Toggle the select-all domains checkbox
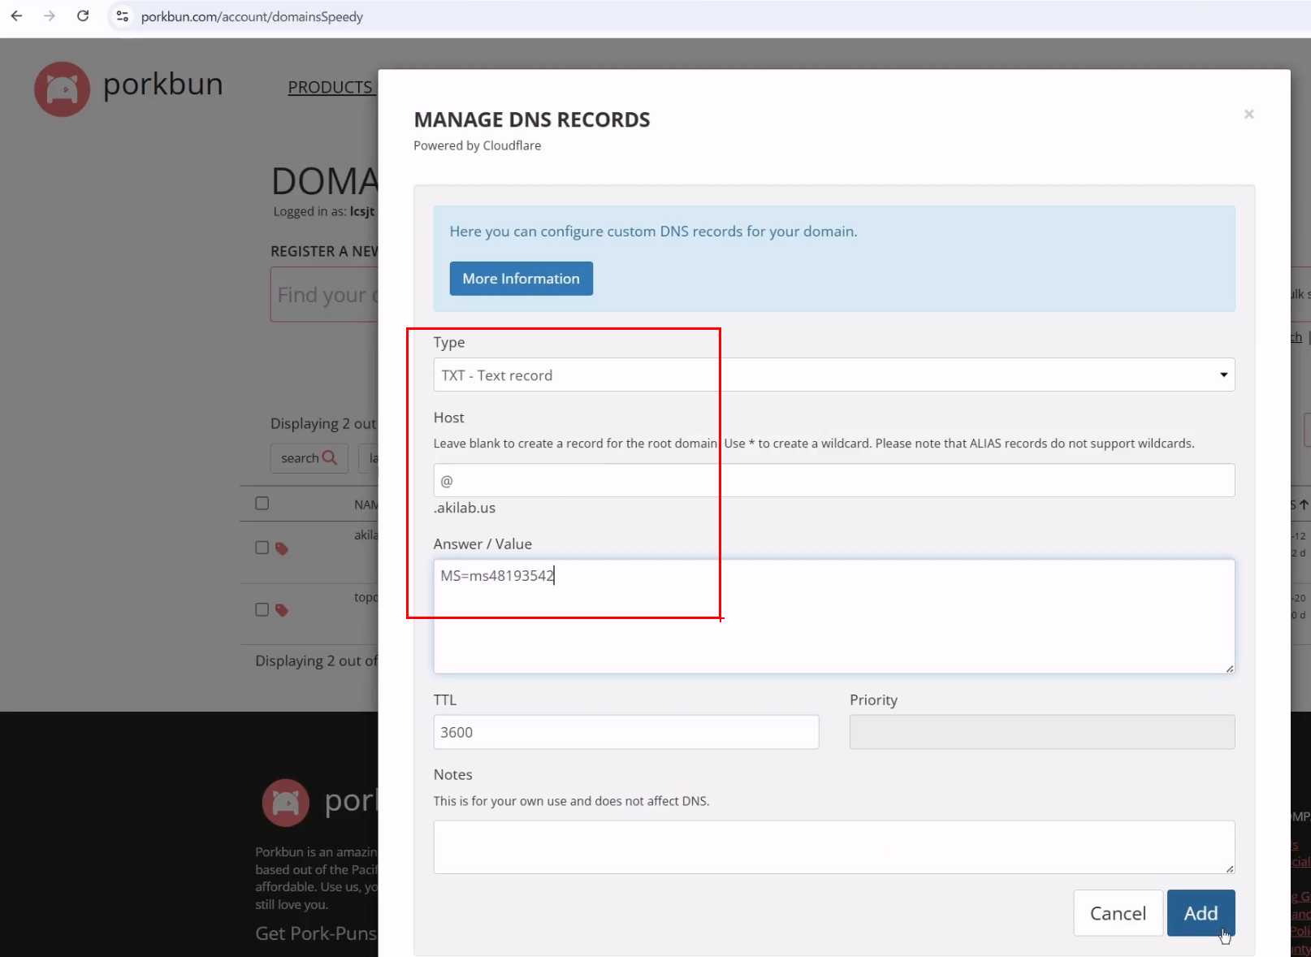 (262, 504)
